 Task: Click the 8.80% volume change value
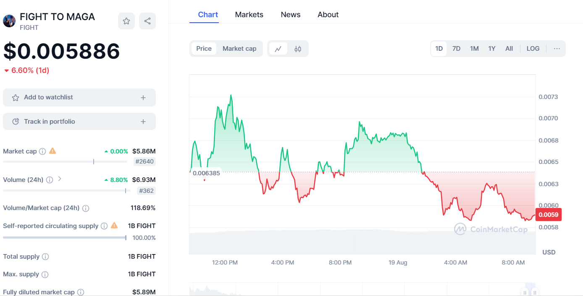[x=116, y=180]
